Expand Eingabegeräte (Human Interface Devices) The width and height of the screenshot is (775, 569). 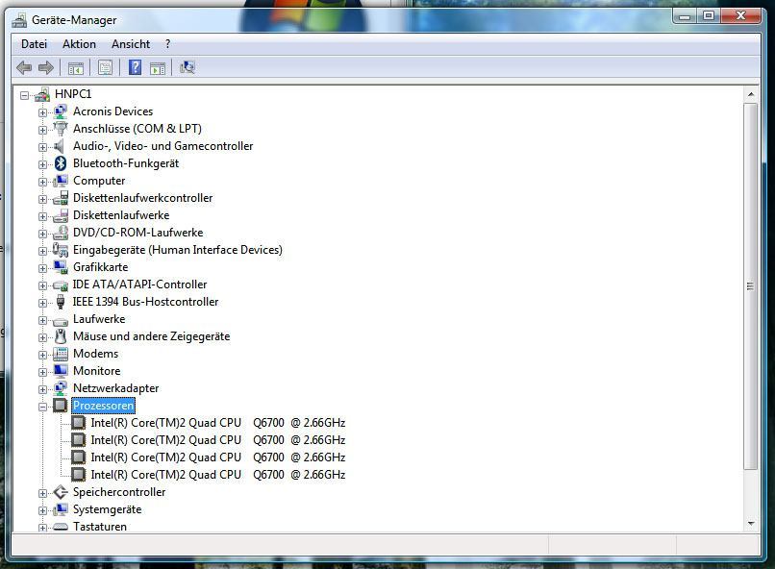pyautogui.click(x=42, y=251)
